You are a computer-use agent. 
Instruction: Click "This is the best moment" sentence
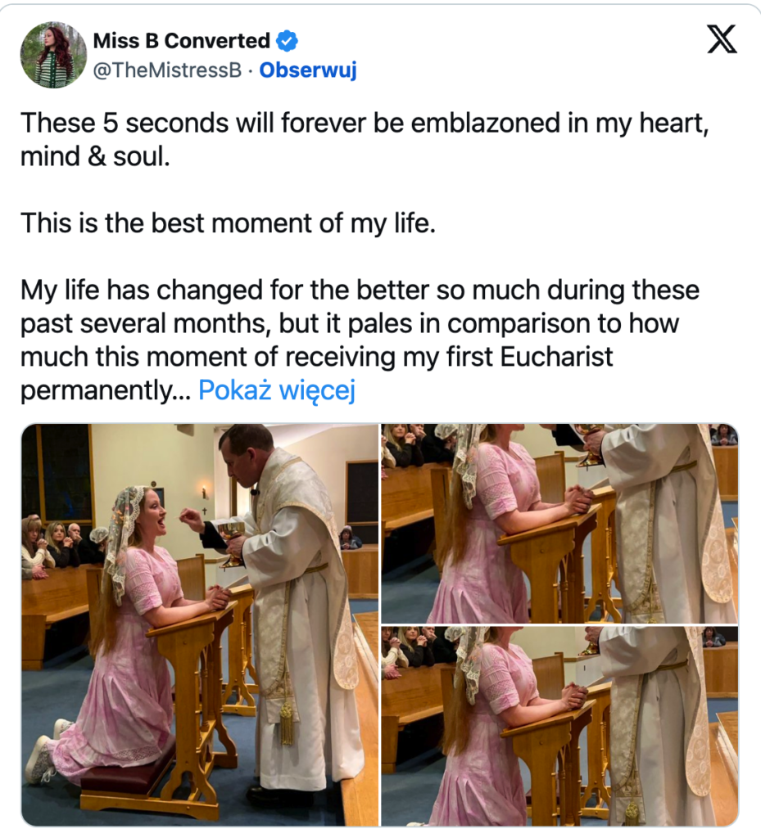click(227, 222)
